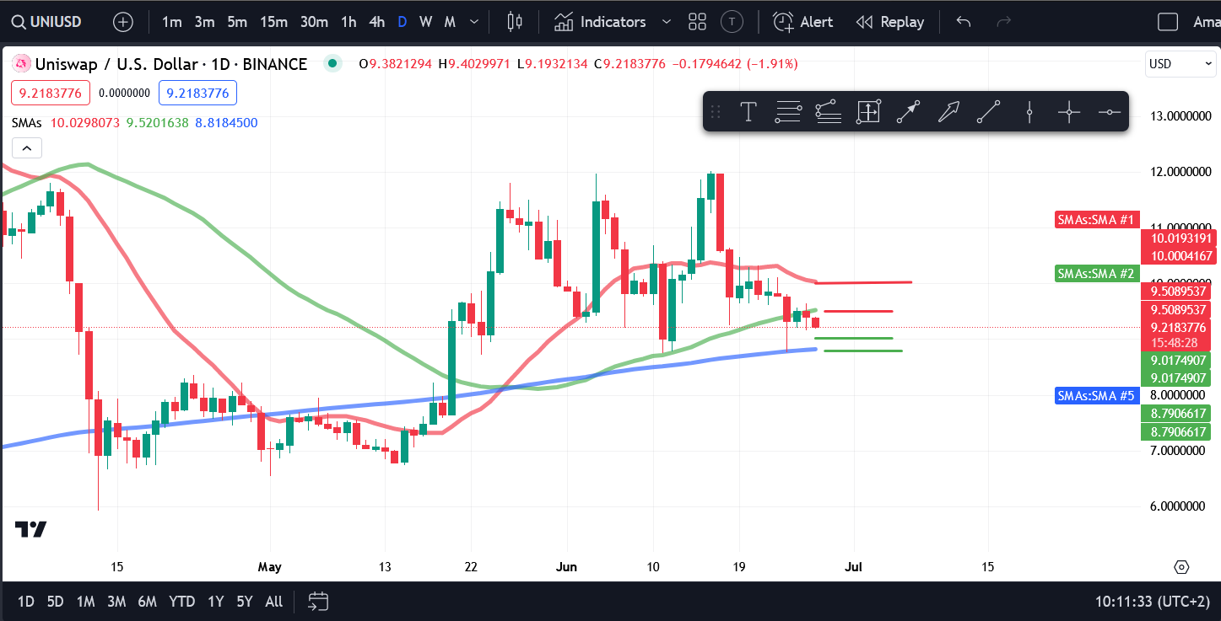Set date range to 1Y
The height and width of the screenshot is (621, 1221).
point(216,602)
